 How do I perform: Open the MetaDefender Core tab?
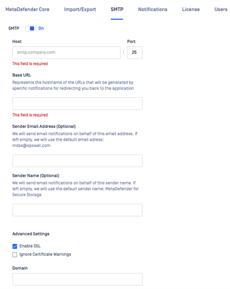[27, 9]
